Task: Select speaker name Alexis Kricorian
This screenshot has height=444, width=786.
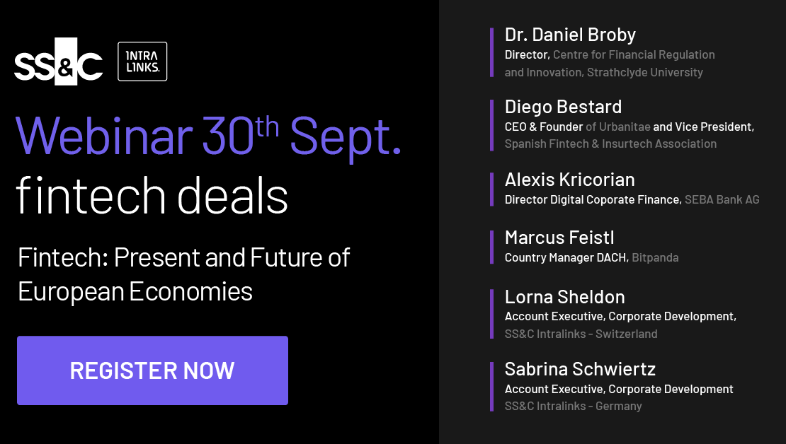Action: tap(569, 179)
